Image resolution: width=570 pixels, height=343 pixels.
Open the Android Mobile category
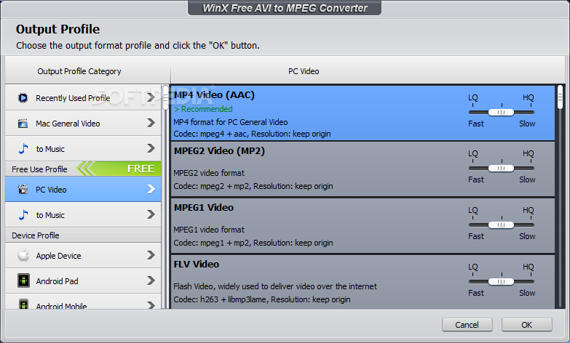(83, 302)
